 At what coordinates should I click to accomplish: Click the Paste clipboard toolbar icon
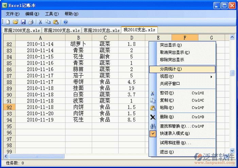click(56, 22)
